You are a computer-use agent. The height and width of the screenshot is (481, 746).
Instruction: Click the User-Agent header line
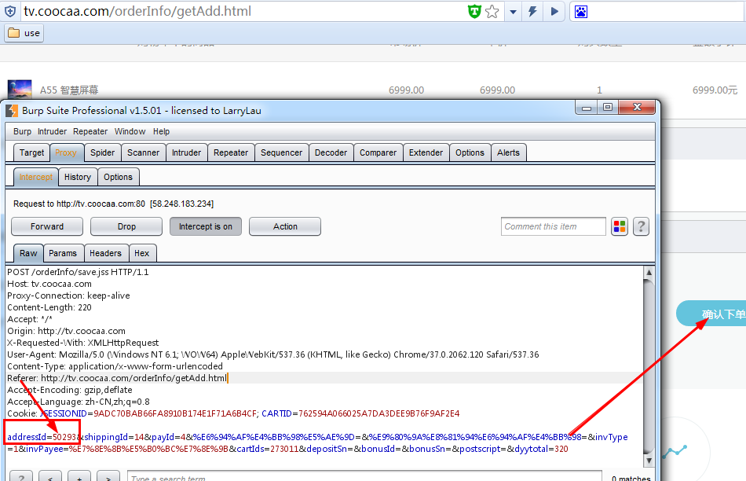pos(273,354)
